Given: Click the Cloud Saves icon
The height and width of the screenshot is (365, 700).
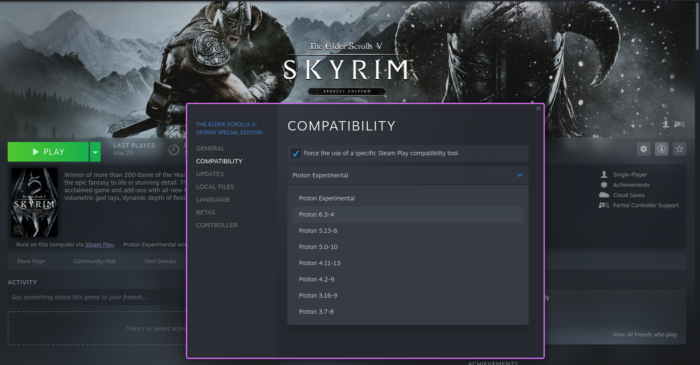Looking at the screenshot, I should [603, 195].
